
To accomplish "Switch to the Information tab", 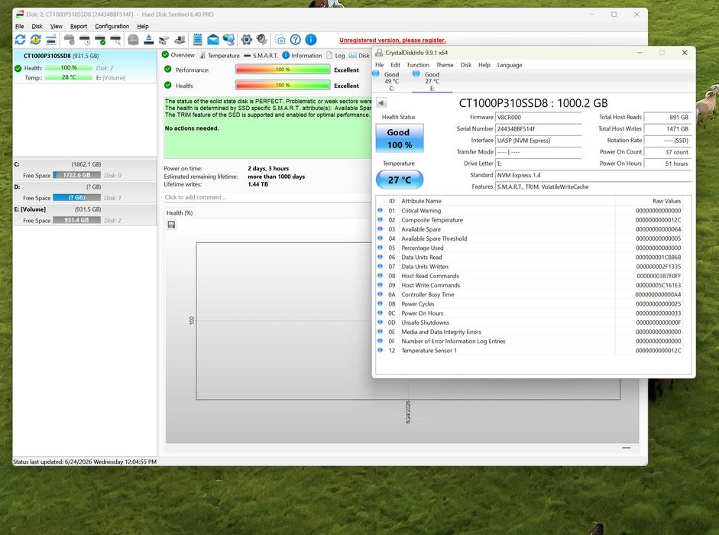I will click(x=302, y=55).
